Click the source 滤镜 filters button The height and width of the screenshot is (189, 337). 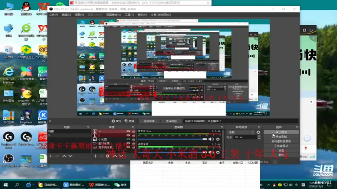(129, 121)
